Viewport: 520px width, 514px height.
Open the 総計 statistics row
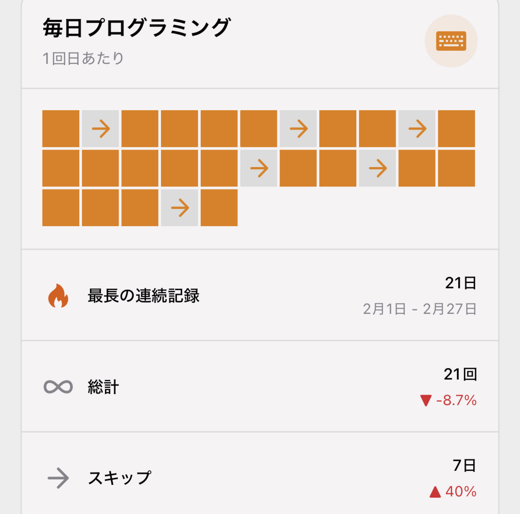coord(260,386)
